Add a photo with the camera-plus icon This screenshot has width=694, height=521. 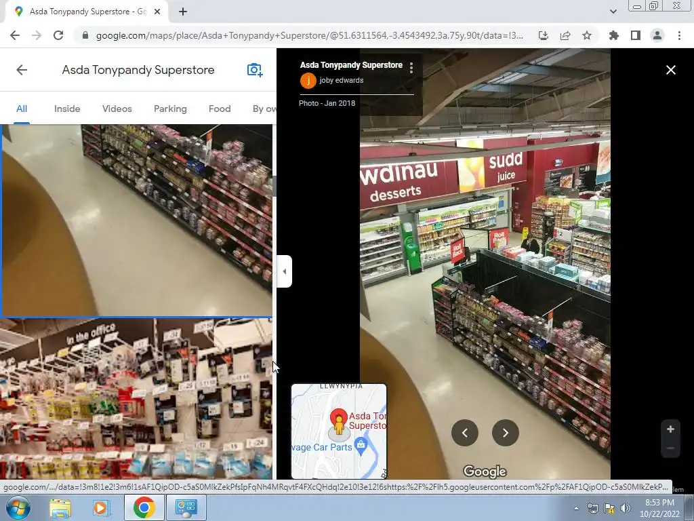255,70
